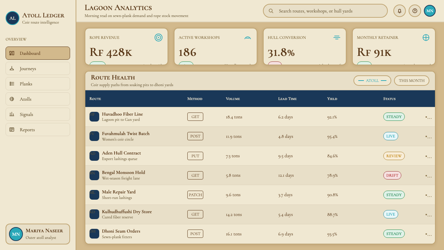Open more options for Dhoni Seam Orders
Screen dimensions: 444x250
(x=429, y=234)
